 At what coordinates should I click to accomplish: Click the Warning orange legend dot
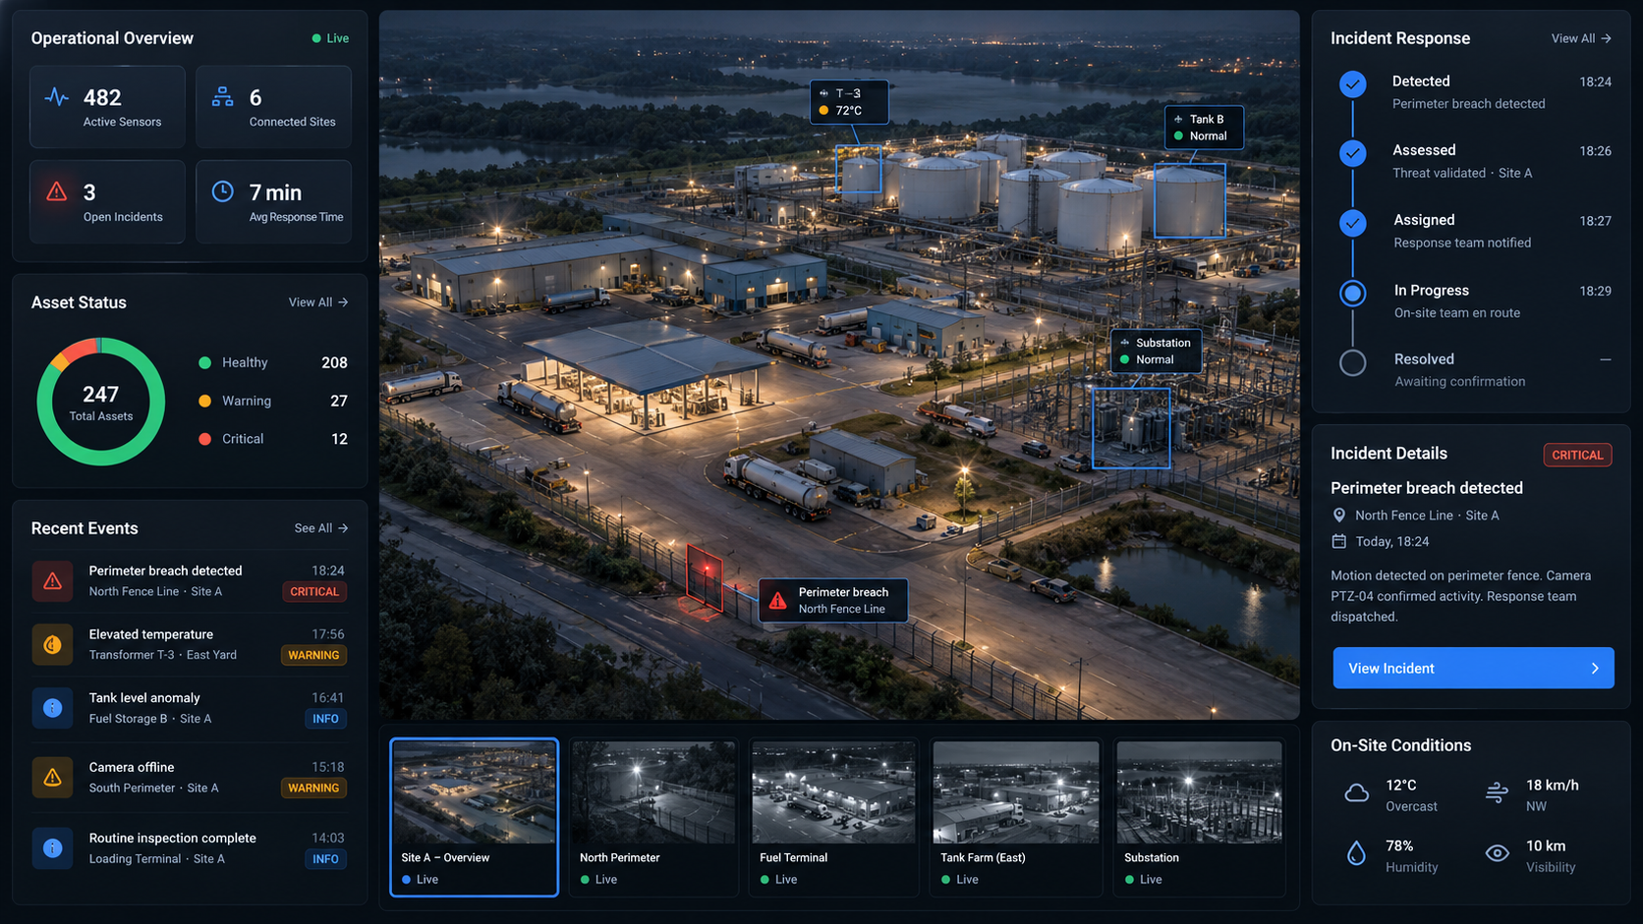pos(204,401)
